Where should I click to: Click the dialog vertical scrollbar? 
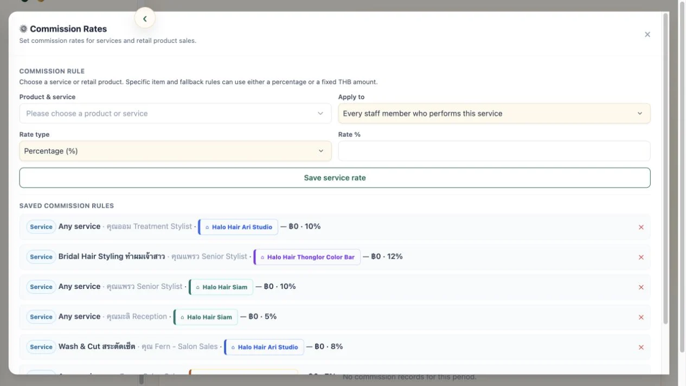tap(665, 168)
